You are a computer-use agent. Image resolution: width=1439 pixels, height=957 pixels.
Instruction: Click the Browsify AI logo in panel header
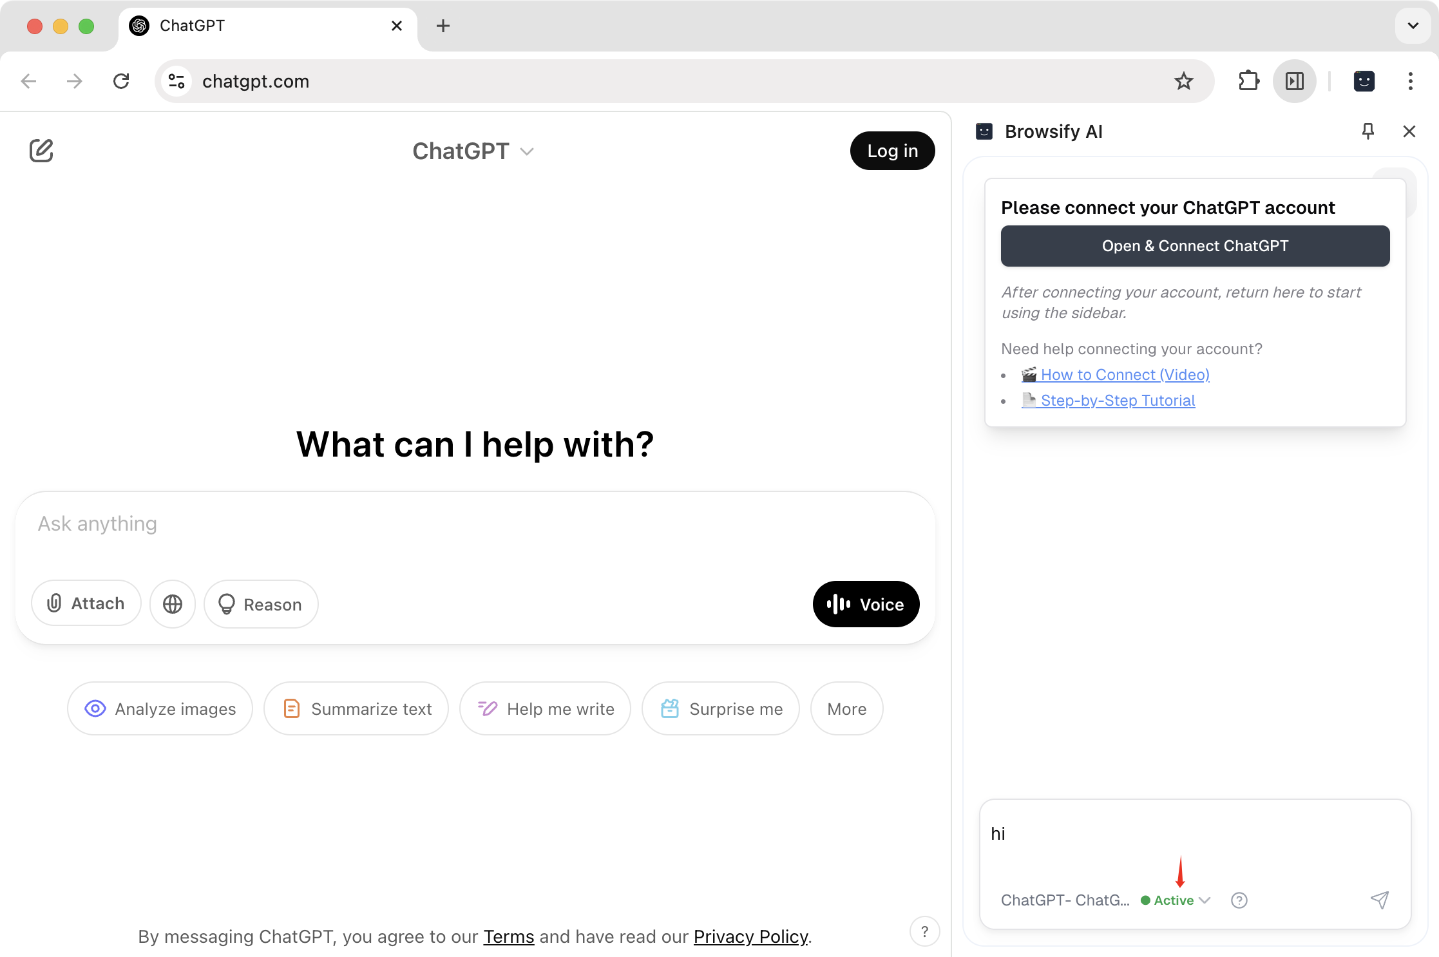point(984,131)
